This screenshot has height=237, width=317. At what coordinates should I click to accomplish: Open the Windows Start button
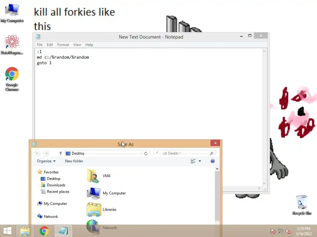[7, 231]
